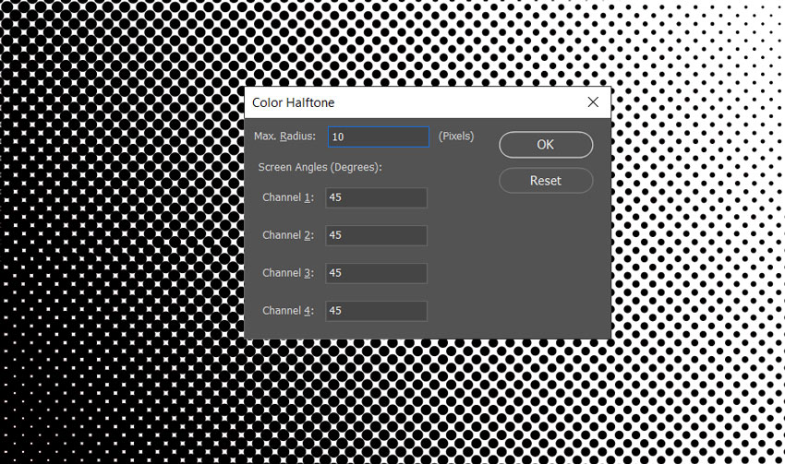Select the Channel 2 angle field
The image size is (785, 464).
point(376,235)
